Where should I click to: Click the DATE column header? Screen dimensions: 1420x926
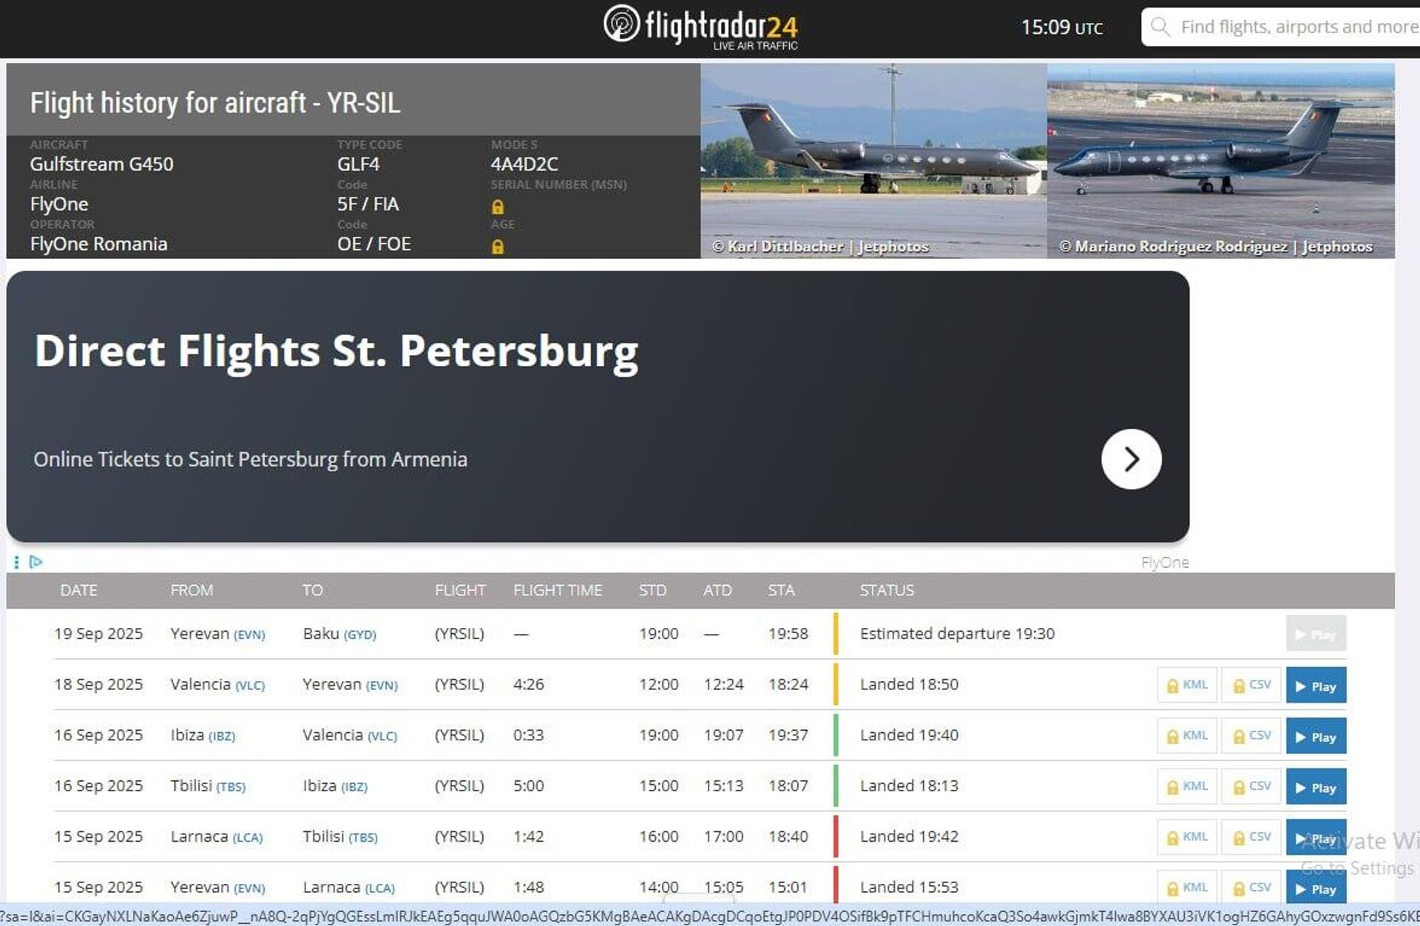click(x=78, y=590)
